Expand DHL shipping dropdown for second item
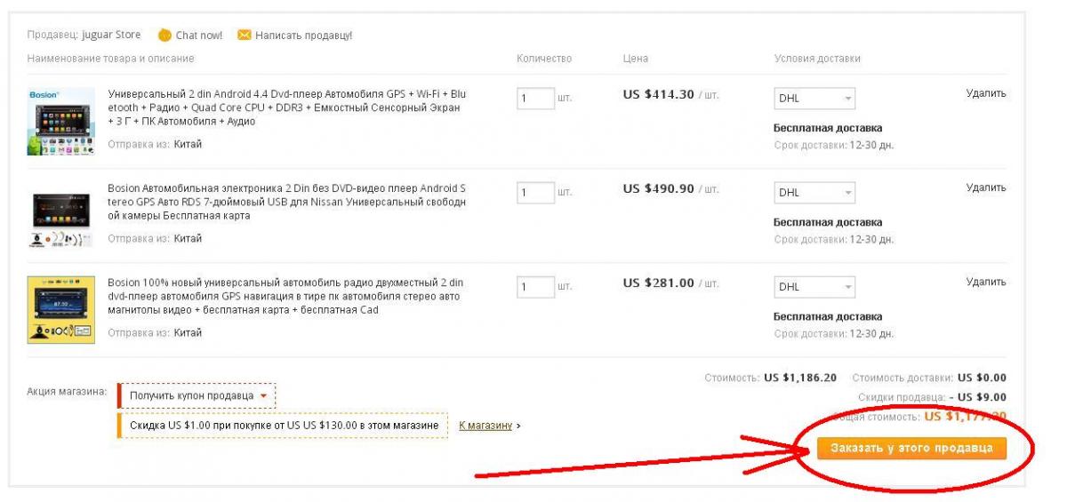Screen dimensions: 1067x502 point(814,193)
